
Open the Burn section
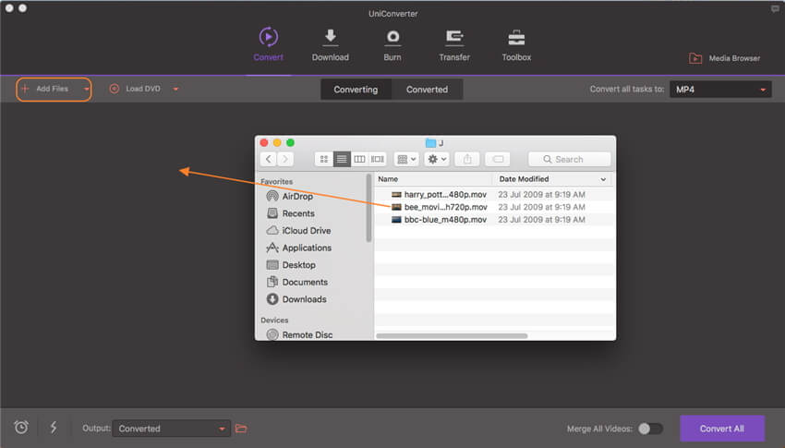click(x=392, y=44)
